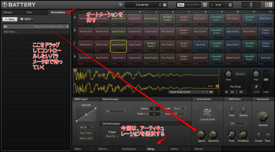
Task: Select the Snare Funk 4 cell
Action: [118, 45]
